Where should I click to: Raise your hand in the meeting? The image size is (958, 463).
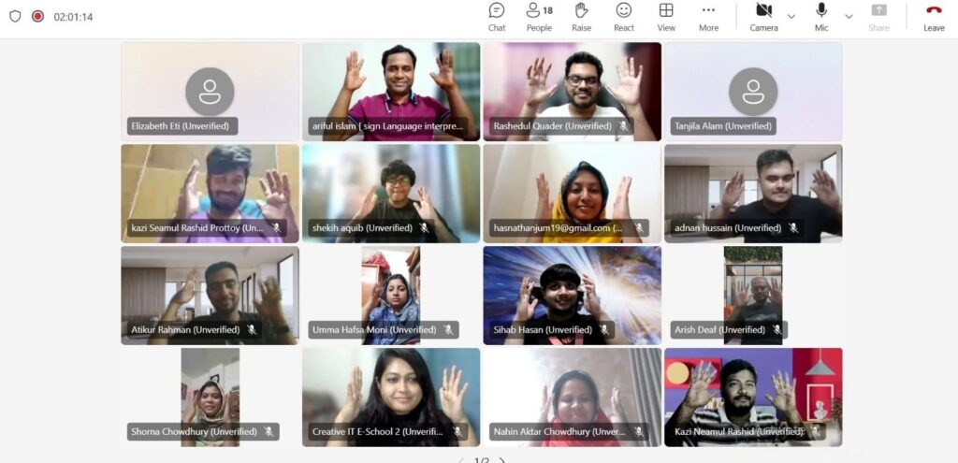click(581, 17)
